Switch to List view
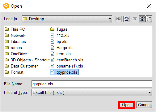Screen dimensions: 156x112 pos(142,19)
